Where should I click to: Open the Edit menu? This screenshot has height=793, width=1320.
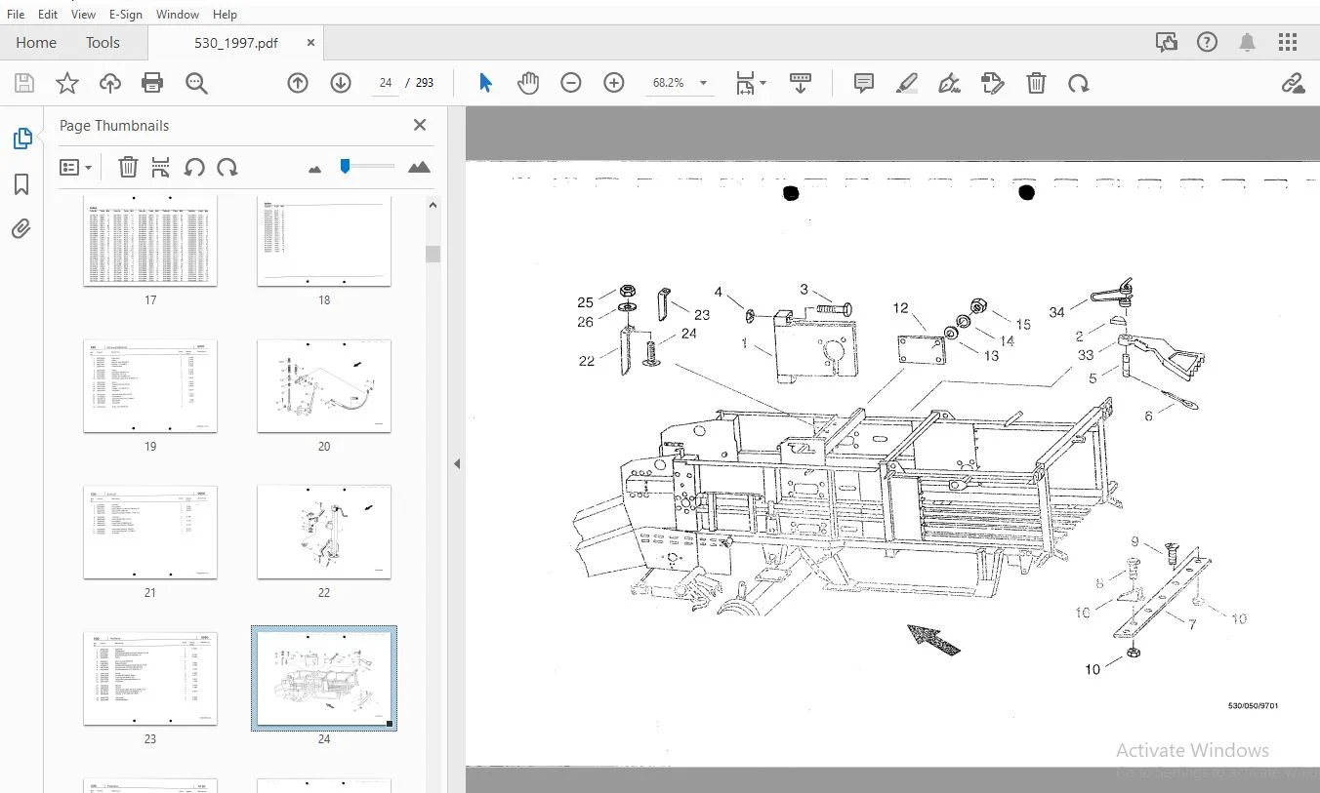pos(48,15)
